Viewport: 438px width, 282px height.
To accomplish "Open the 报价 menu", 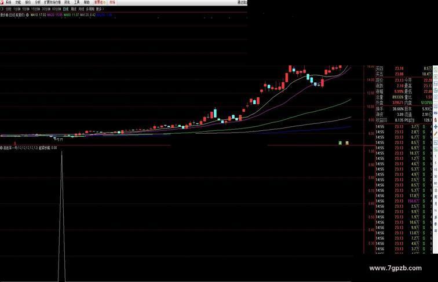I will click(x=28, y=2).
